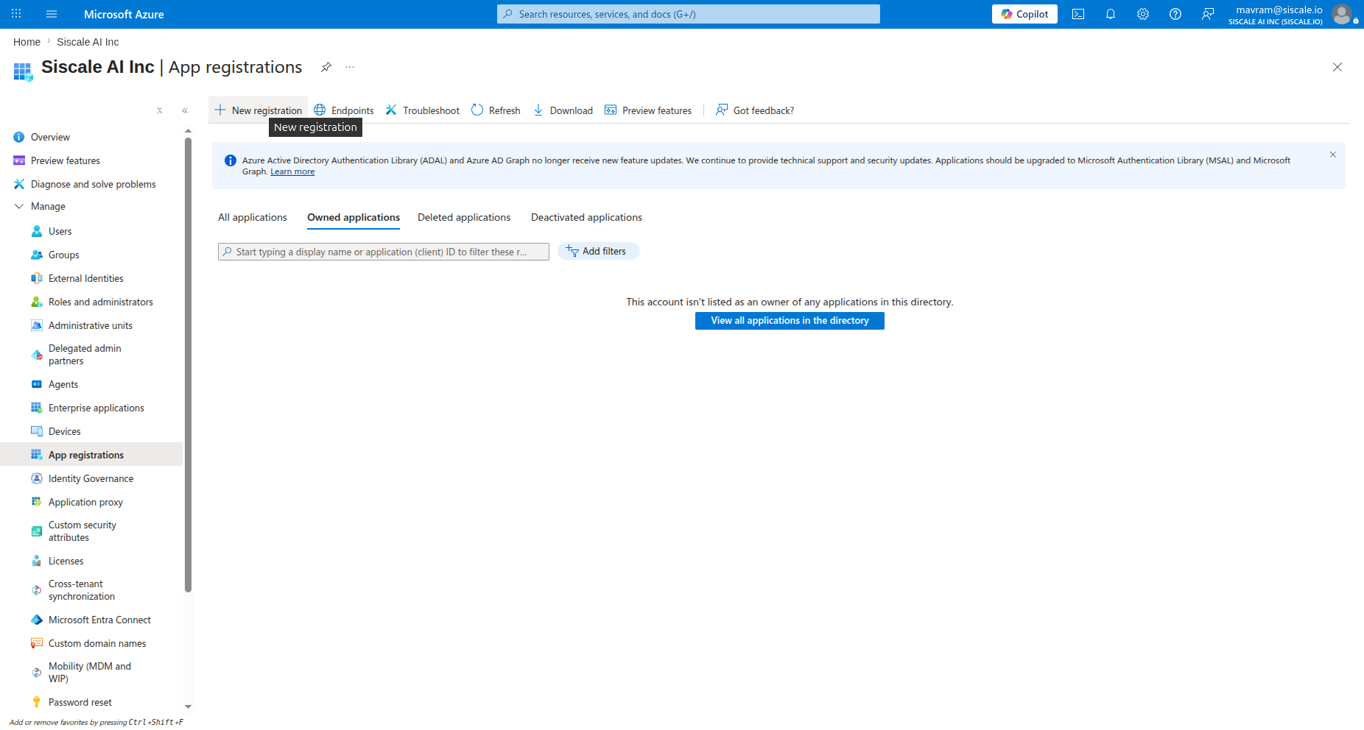
Task: Focus the global Azure search bar
Action: [689, 14]
